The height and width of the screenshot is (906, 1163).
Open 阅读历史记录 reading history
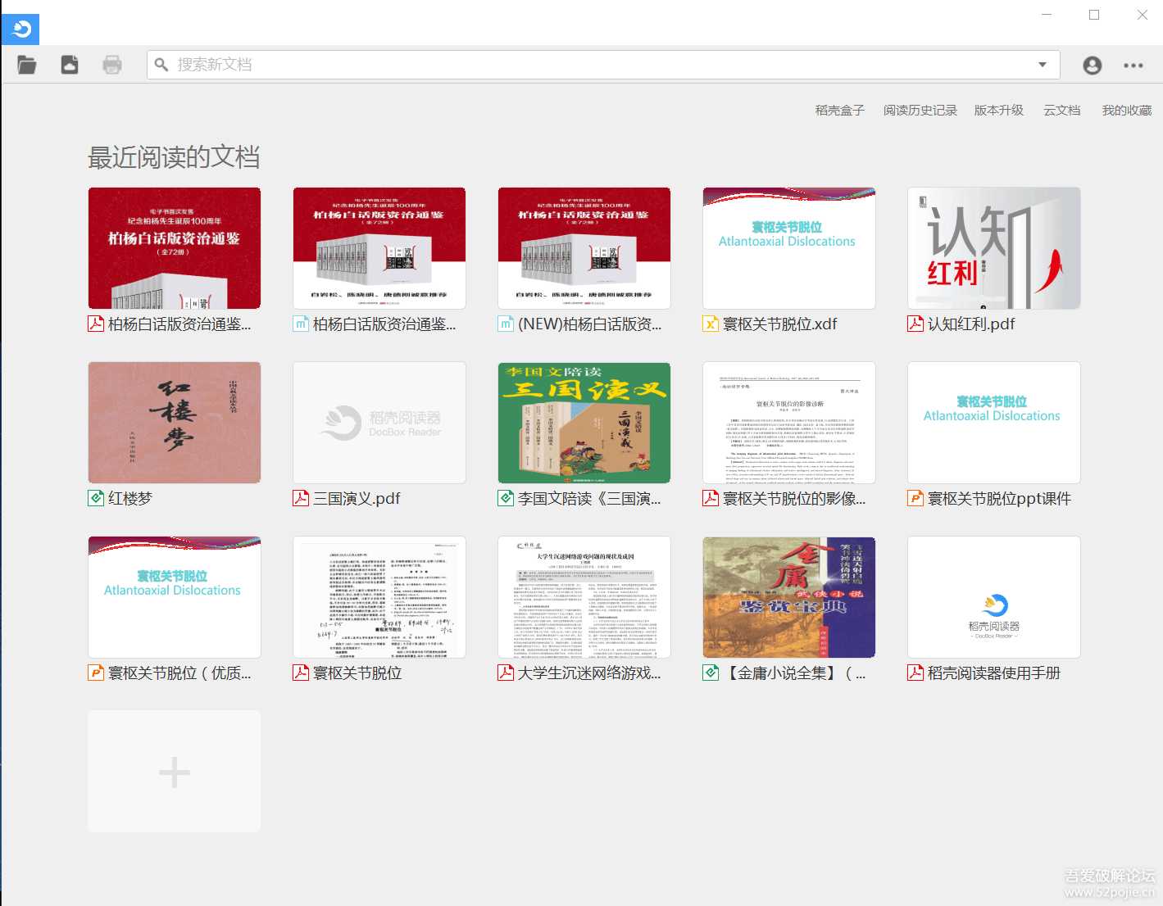tap(920, 110)
